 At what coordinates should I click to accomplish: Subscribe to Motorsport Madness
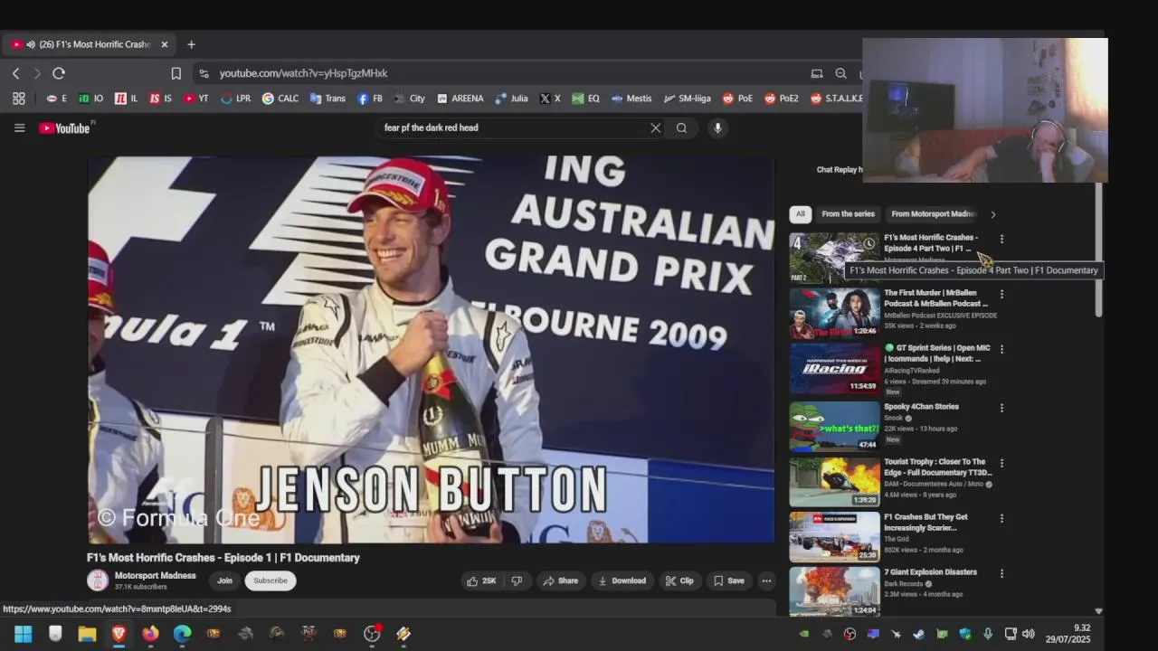tap(271, 580)
